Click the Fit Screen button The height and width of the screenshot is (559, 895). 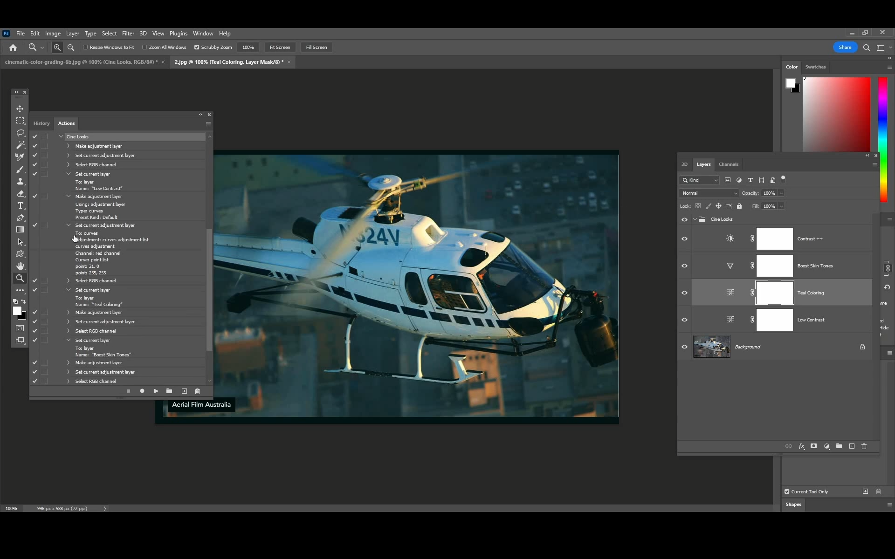tap(280, 47)
